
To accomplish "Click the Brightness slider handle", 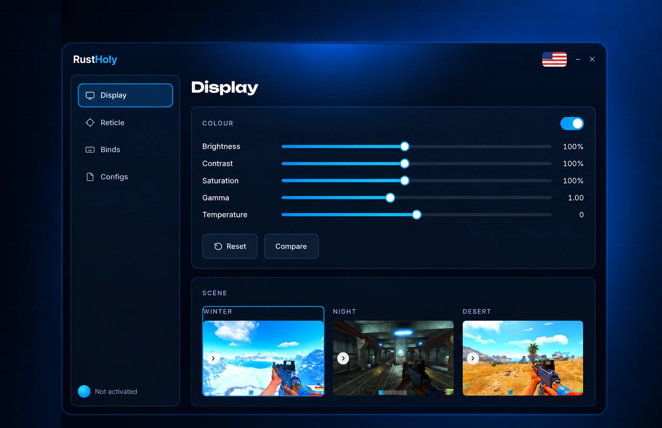I will point(405,146).
